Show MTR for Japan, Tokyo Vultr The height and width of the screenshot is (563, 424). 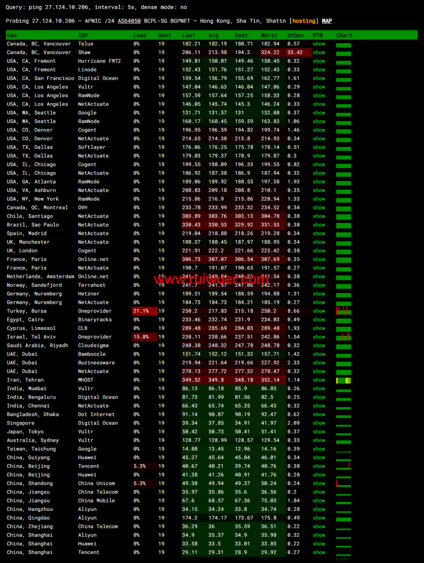(x=319, y=432)
